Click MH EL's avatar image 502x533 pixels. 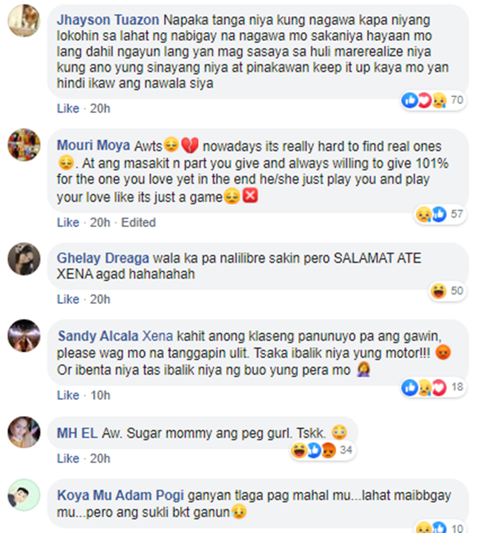click(24, 432)
